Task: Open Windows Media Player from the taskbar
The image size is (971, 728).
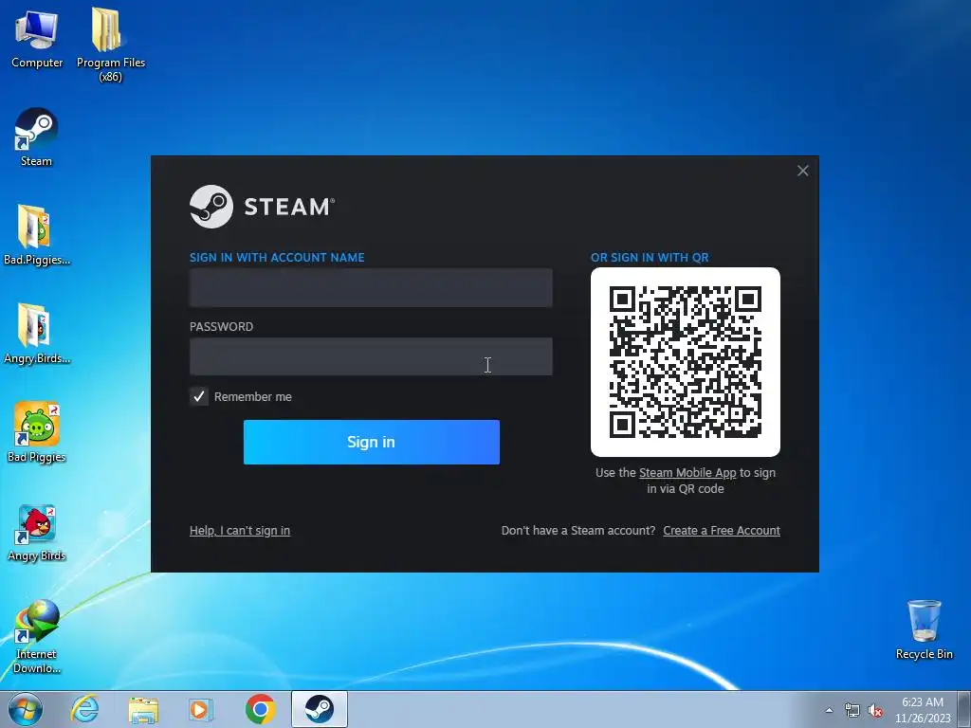Action: tap(200, 709)
